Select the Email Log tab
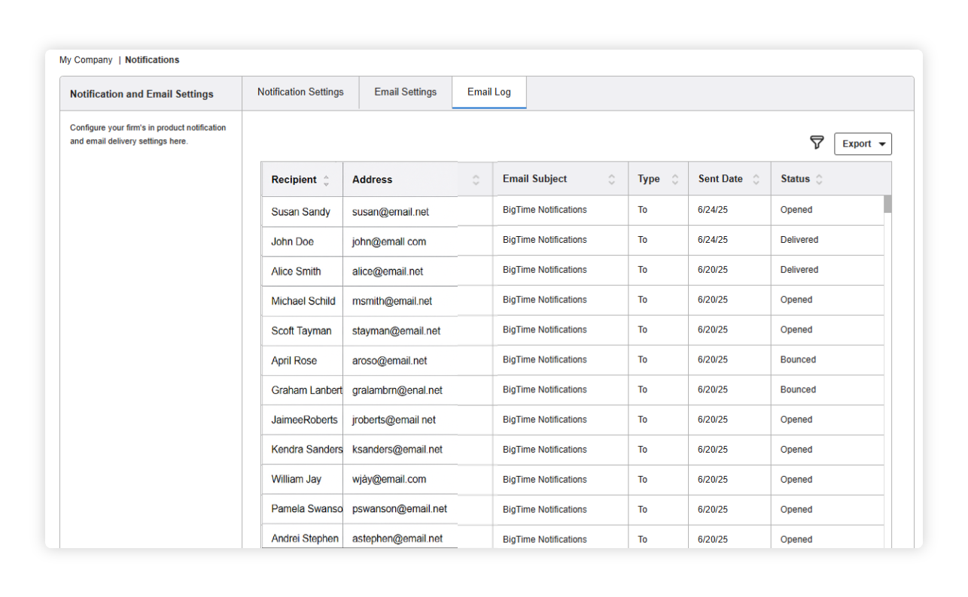968x597 pixels. (x=489, y=92)
